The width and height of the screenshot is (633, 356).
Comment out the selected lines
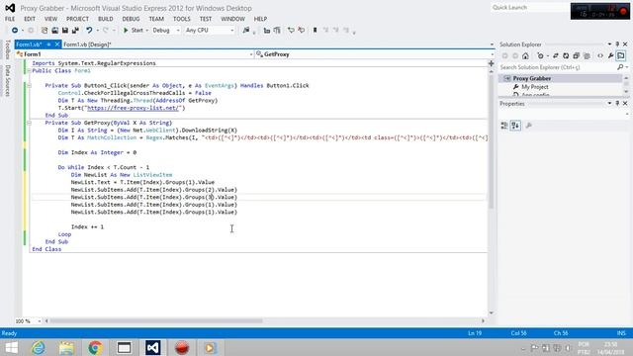291,31
